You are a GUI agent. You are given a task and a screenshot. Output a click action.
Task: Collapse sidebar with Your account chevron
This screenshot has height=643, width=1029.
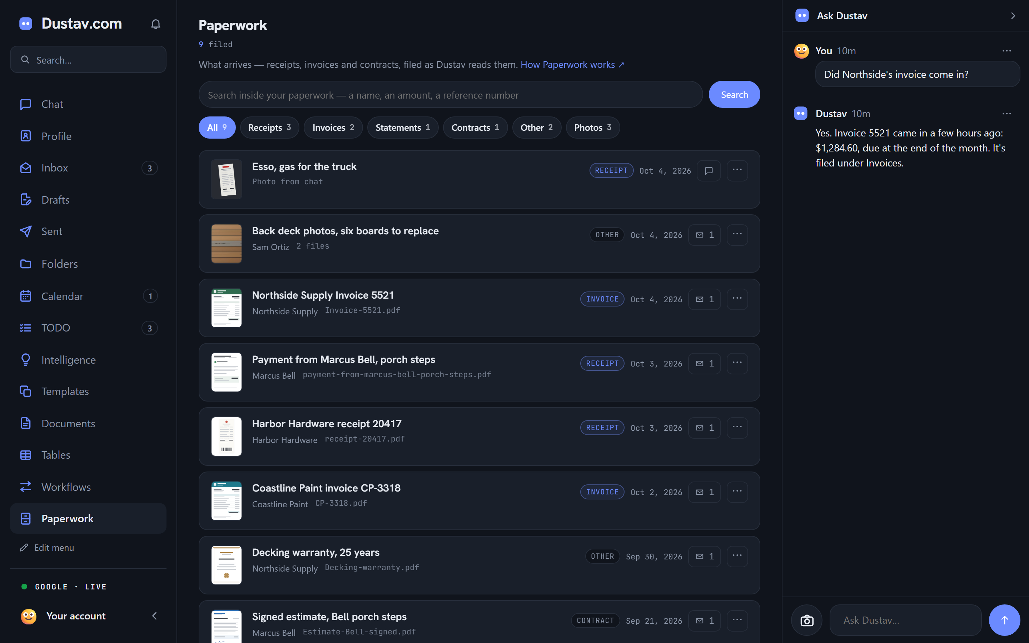[x=154, y=616]
